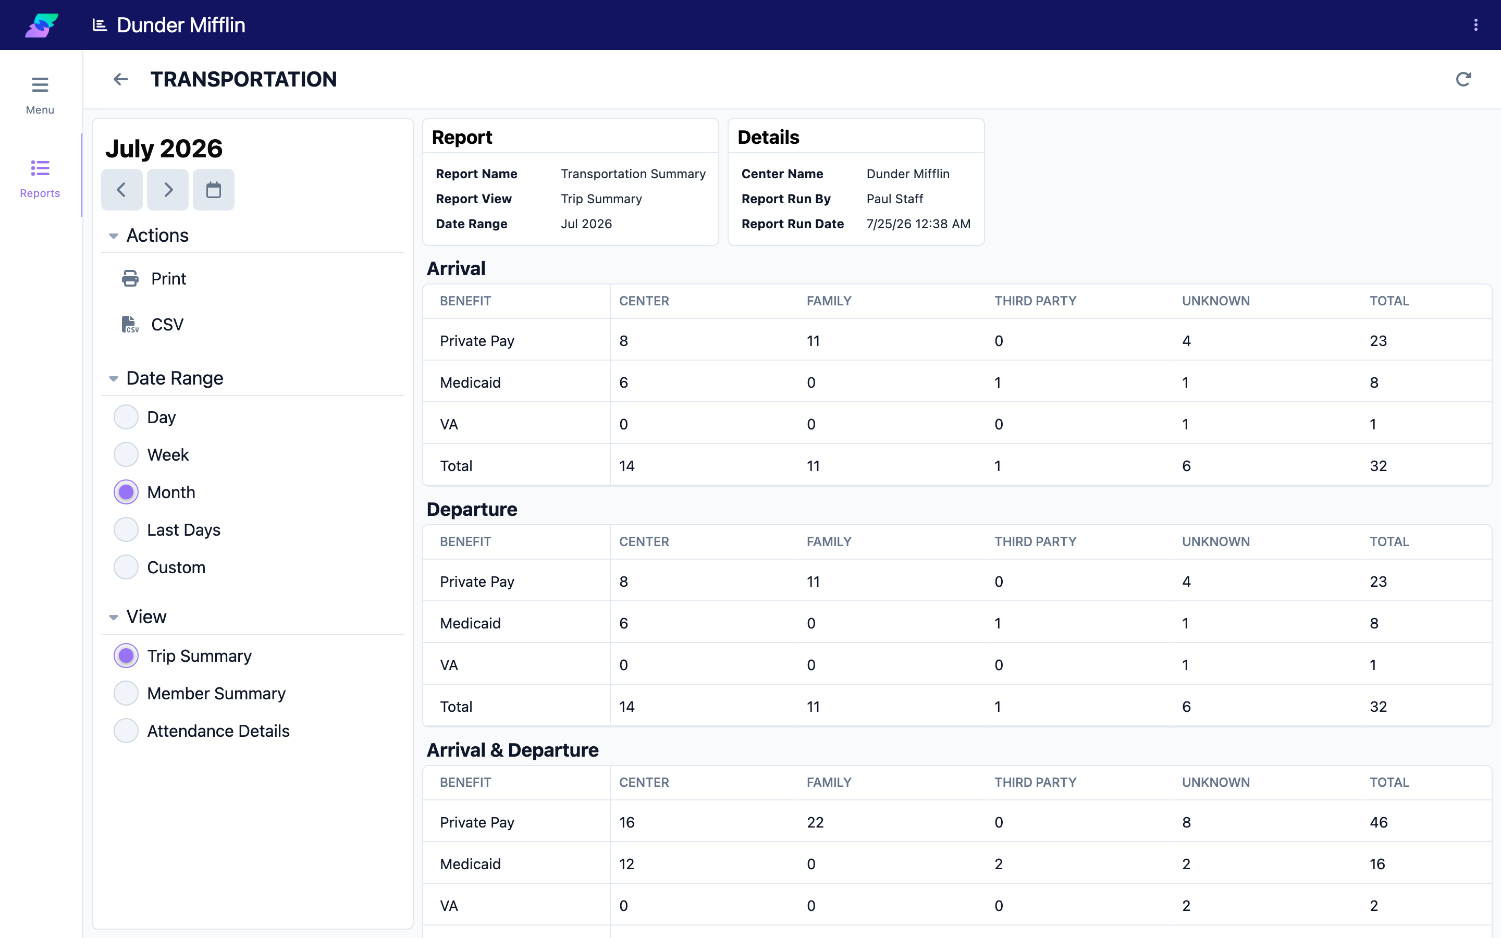Open the calendar date picker
Image resolution: width=1501 pixels, height=938 pixels.
tap(213, 190)
